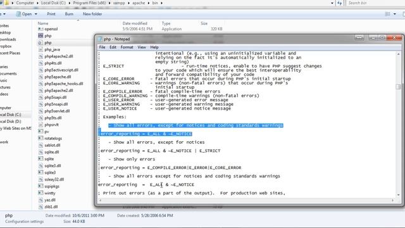Select php5ts.dll file icon
This screenshot has height=228, width=405.
pyautogui.click(x=40, y=118)
